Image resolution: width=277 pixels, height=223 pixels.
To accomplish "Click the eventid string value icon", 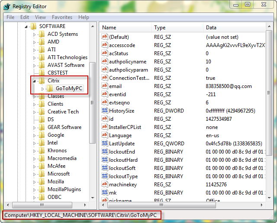I will (x=105, y=94).
